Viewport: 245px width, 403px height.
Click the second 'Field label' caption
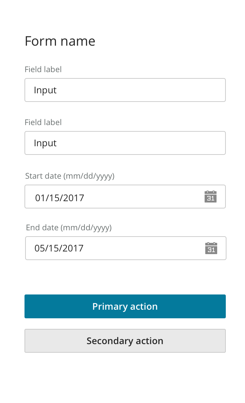click(43, 122)
